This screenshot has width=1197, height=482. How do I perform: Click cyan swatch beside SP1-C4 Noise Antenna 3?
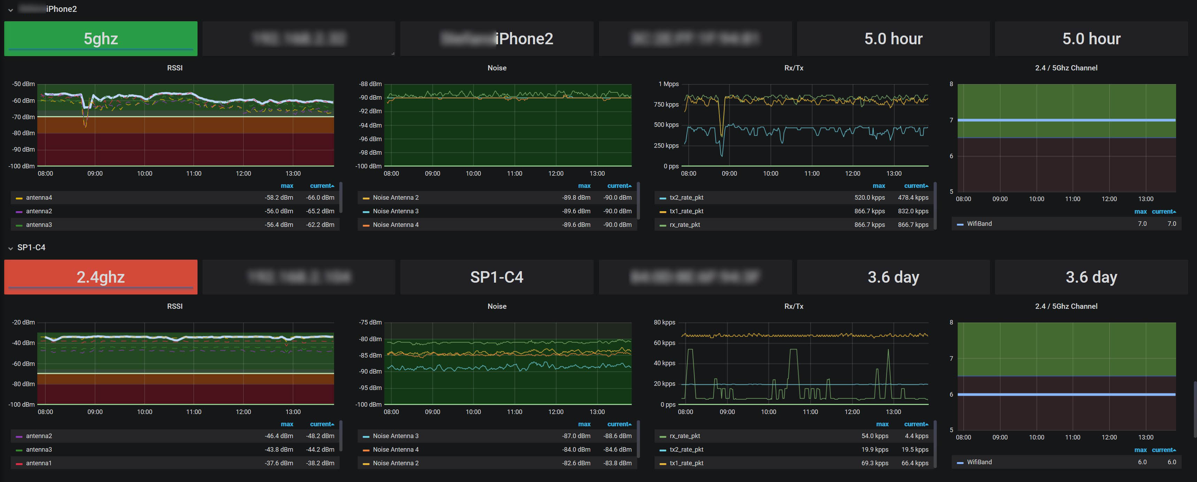point(366,436)
